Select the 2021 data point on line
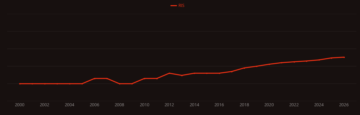The width and height of the screenshot is (360, 115). tap(282, 63)
